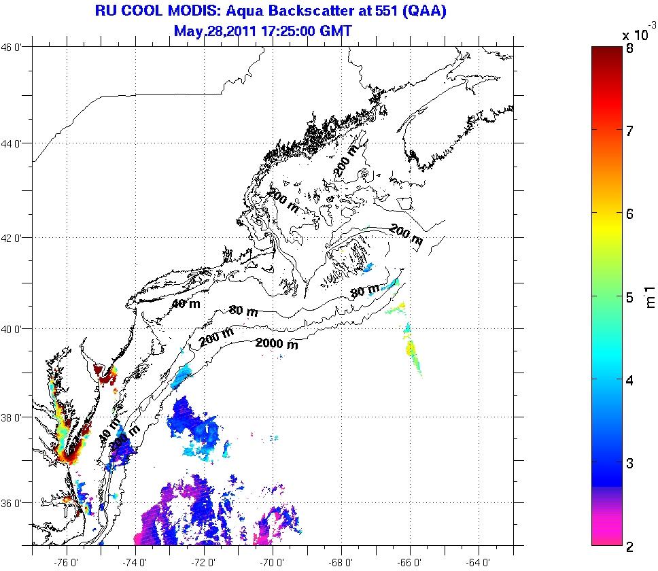Click the timestamp 'May.28,2011 17:25:00 GMT'
Screen dimensions: 658x571
pos(262,31)
